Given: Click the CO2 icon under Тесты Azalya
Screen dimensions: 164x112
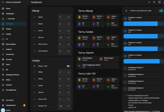Looking at the screenshot, I should 108,45.
